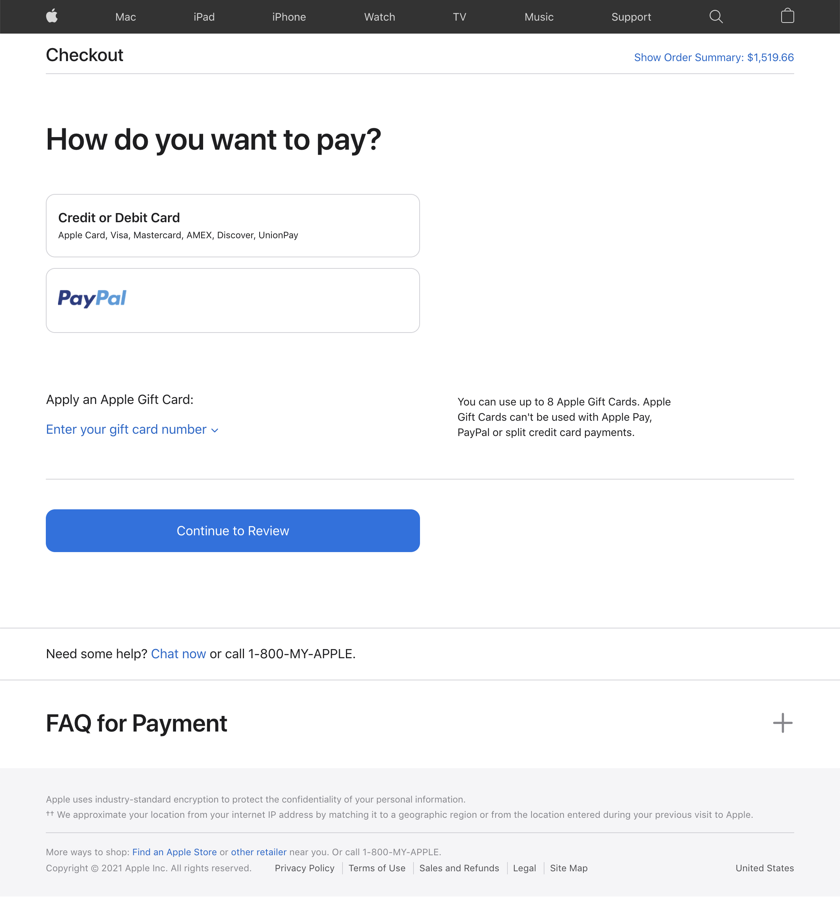
Task: Open the Site Map link
Action: tap(569, 868)
